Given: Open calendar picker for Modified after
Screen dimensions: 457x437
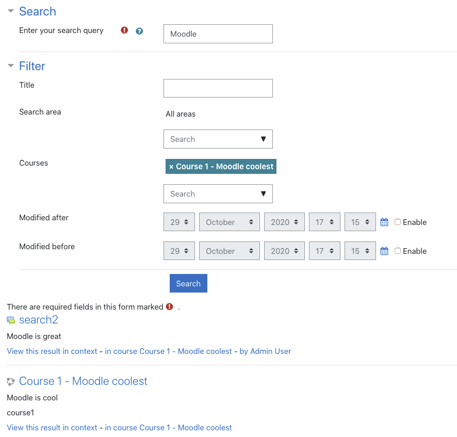Looking at the screenshot, I should pyautogui.click(x=384, y=222).
